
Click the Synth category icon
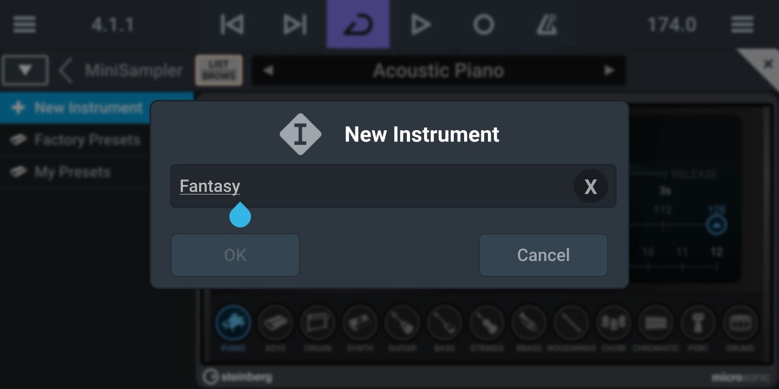coord(360,324)
